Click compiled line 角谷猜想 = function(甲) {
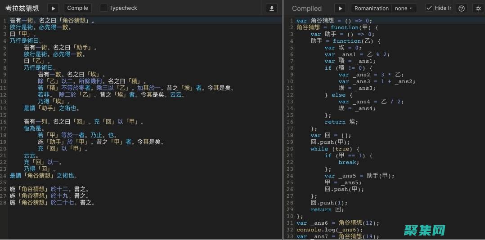This screenshot has width=485, height=240. pos(337,27)
